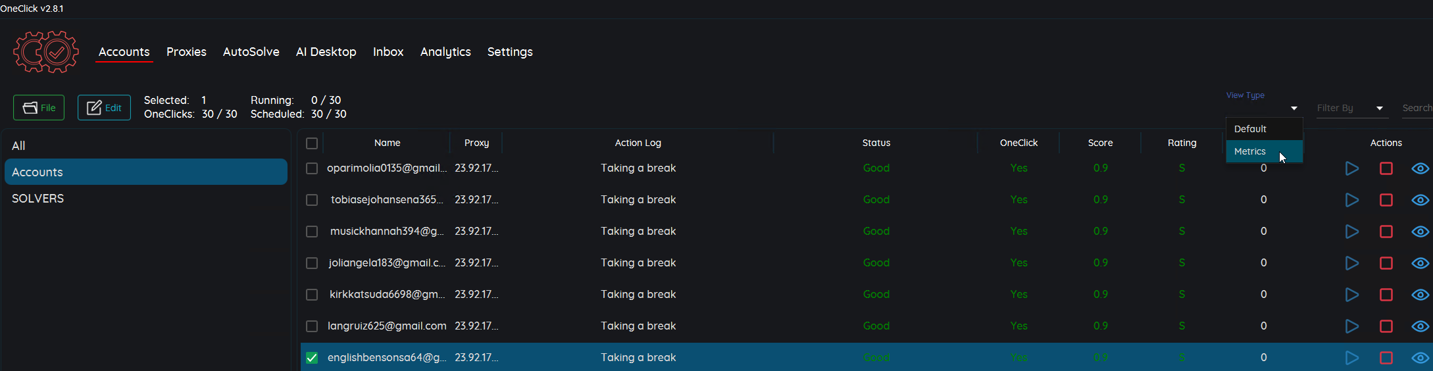View the musickhannah394 account with eye icon

[1420, 232]
